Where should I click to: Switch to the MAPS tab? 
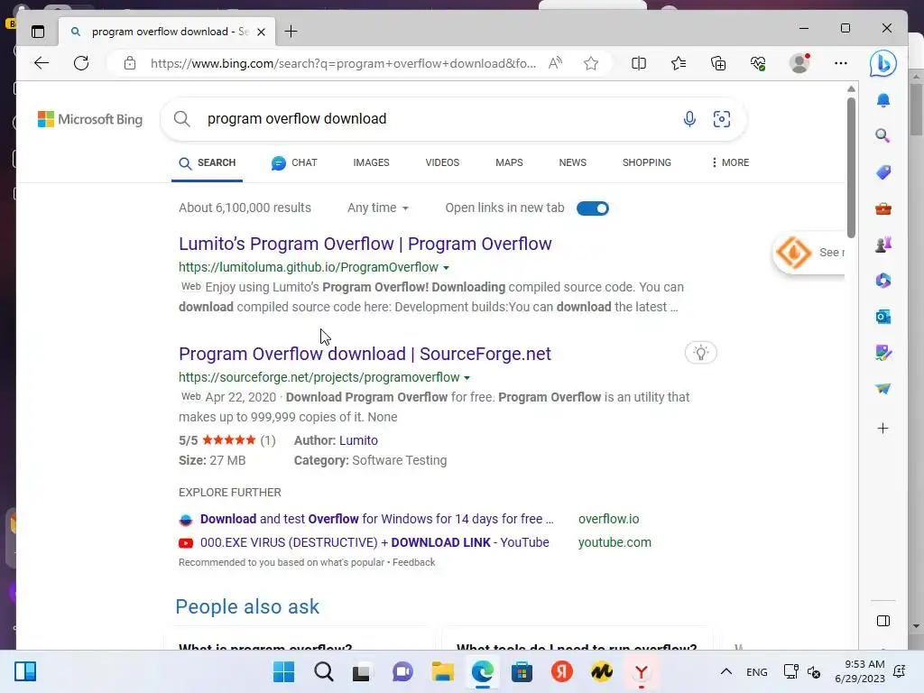coord(509,162)
